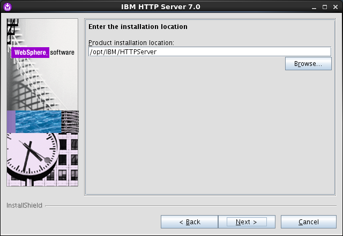Viewport: 343px width, 236px height.
Task: Click the clock face picture in sidebar
Action: pos(33,157)
